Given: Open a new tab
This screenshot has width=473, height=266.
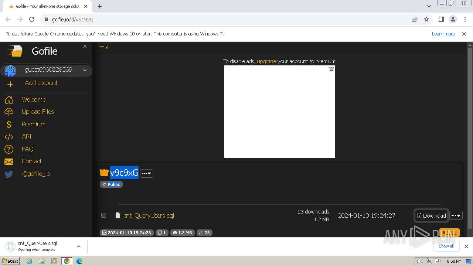Looking at the screenshot, I should pyautogui.click(x=100, y=6).
